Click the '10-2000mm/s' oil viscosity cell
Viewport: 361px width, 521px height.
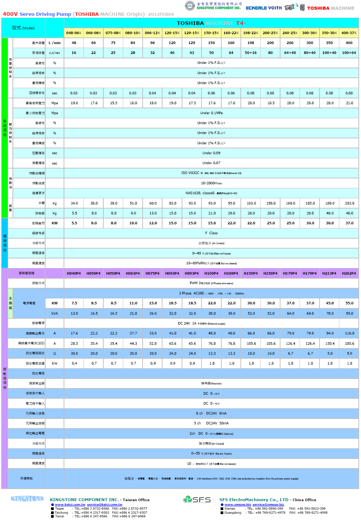[211, 183]
